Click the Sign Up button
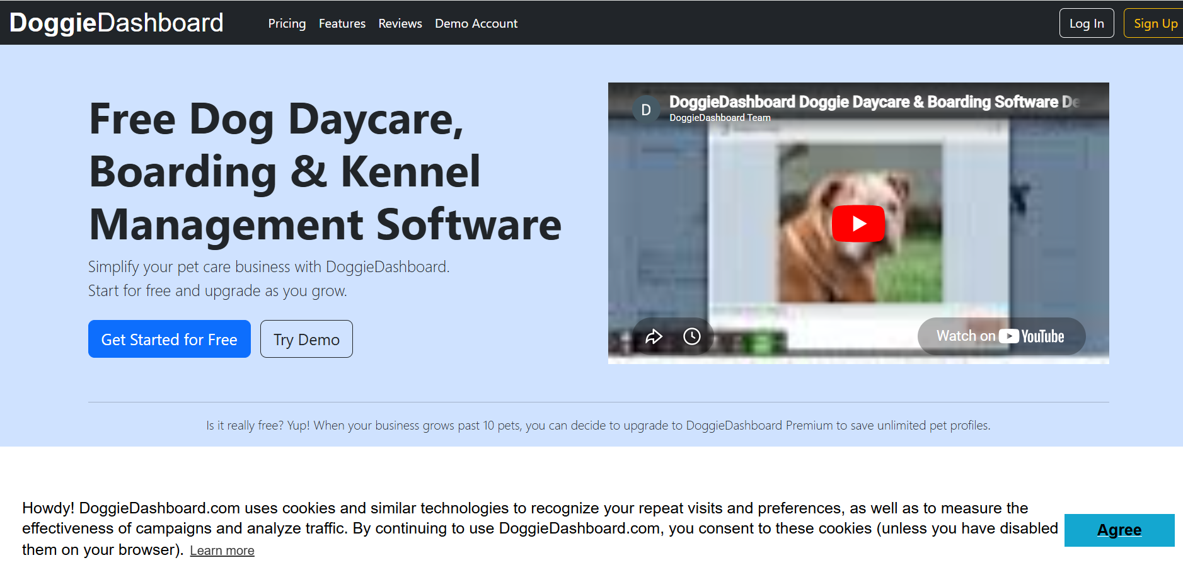This screenshot has width=1183, height=565. [x=1155, y=23]
